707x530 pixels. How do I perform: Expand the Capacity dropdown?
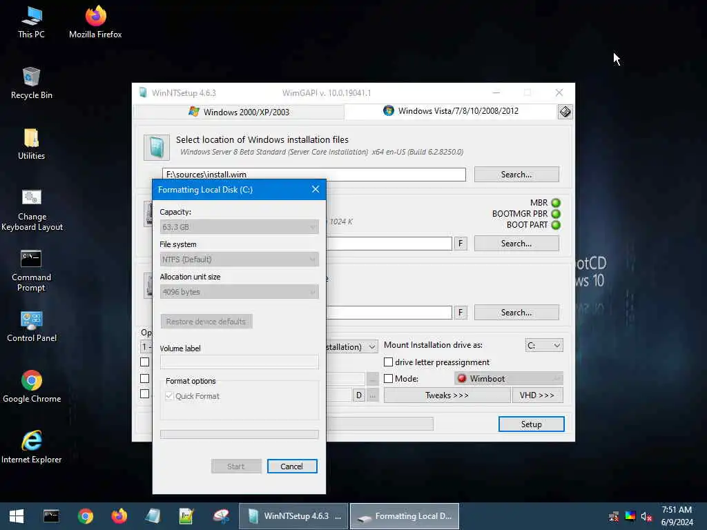pos(239,226)
